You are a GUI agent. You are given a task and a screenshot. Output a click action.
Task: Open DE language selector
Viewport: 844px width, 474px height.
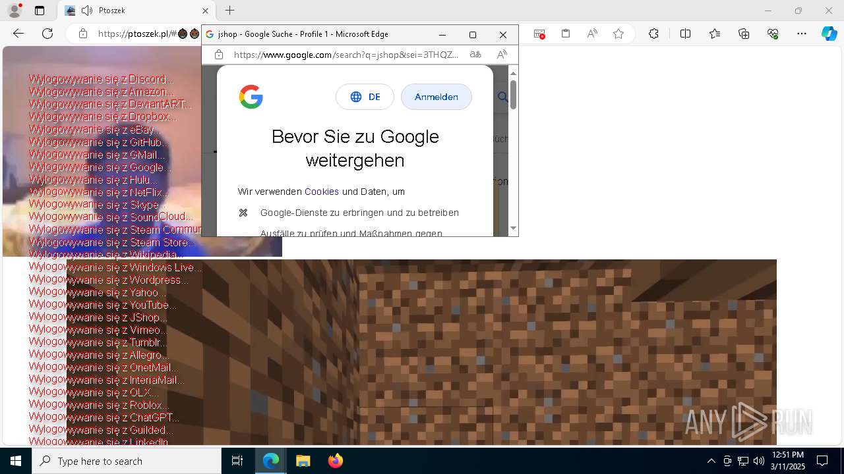click(365, 97)
